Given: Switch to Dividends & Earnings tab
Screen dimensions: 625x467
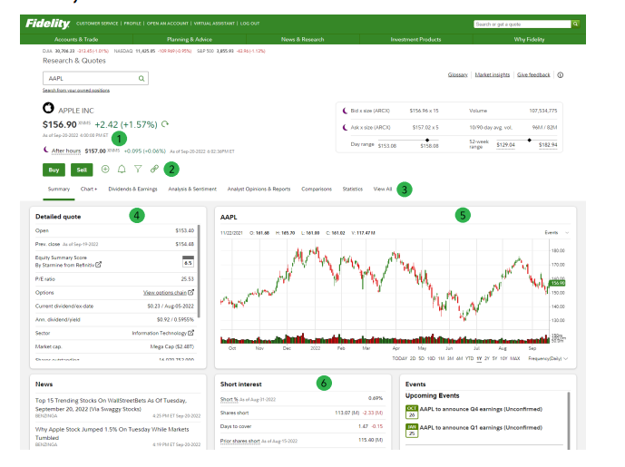Looking at the screenshot, I should tap(132, 189).
